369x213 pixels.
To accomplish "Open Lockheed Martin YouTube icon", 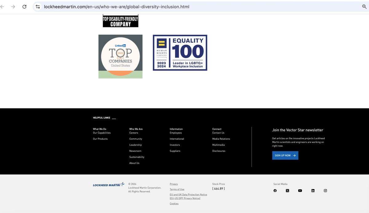I will click(300, 191).
